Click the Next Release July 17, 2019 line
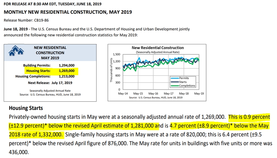 pos(50,83)
